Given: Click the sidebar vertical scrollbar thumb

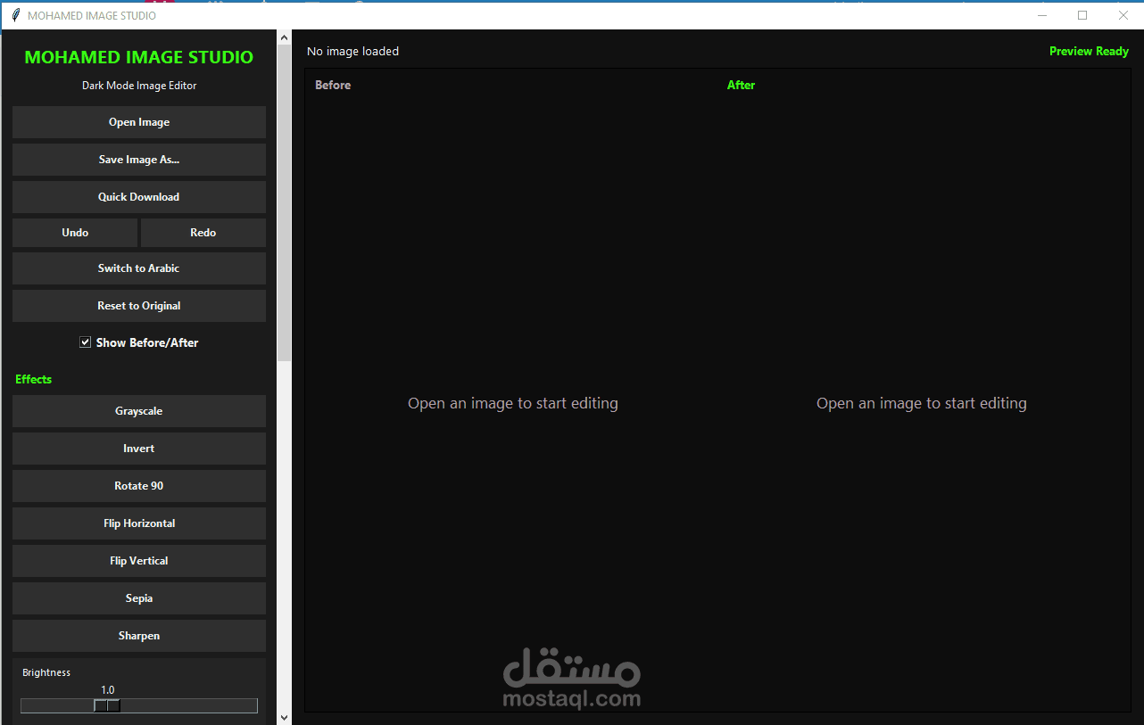Looking at the screenshot, I should pyautogui.click(x=285, y=203).
